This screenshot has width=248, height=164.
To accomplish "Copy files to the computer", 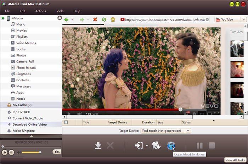I will [x=156, y=146].
